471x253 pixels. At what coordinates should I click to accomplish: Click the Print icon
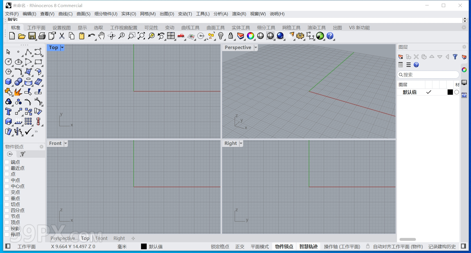42,36
